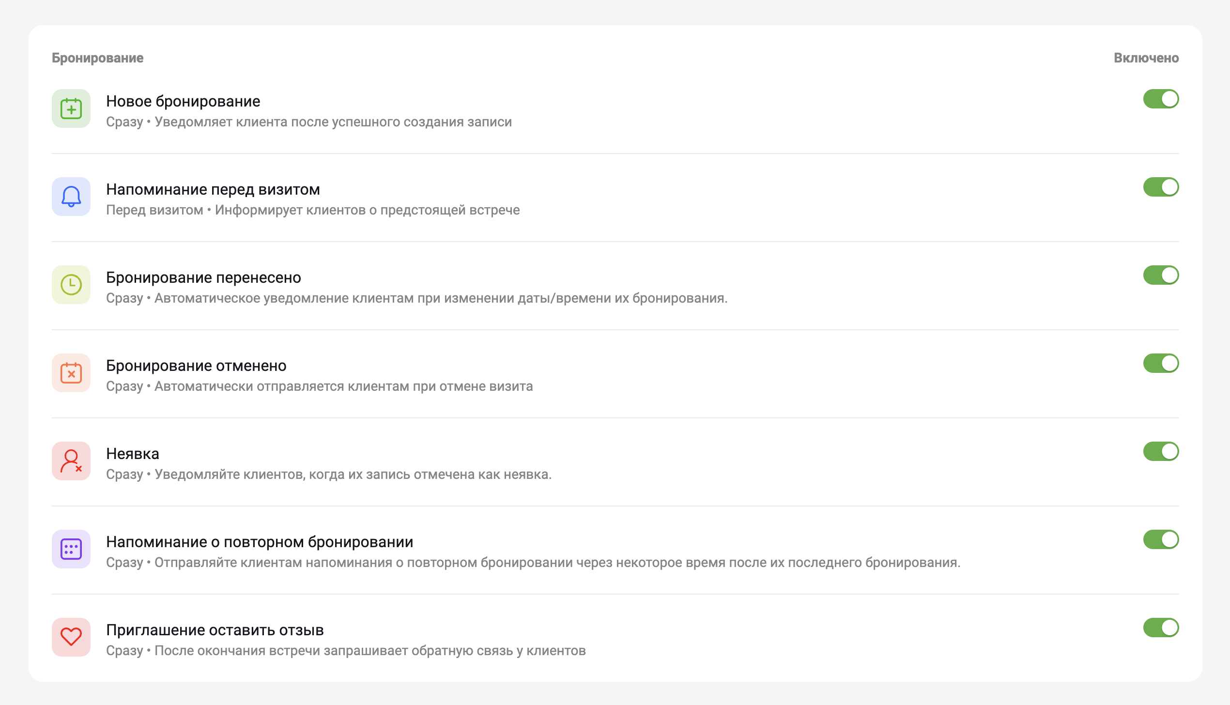Open Бронирование отменено title
The image size is (1230, 705).
pos(196,366)
